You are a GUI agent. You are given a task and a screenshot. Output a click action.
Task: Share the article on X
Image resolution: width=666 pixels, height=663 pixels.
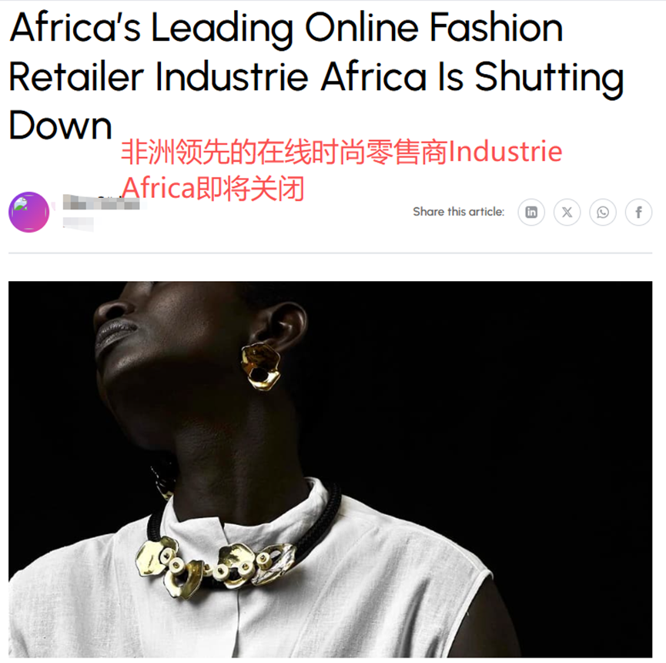tap(567, 212)
